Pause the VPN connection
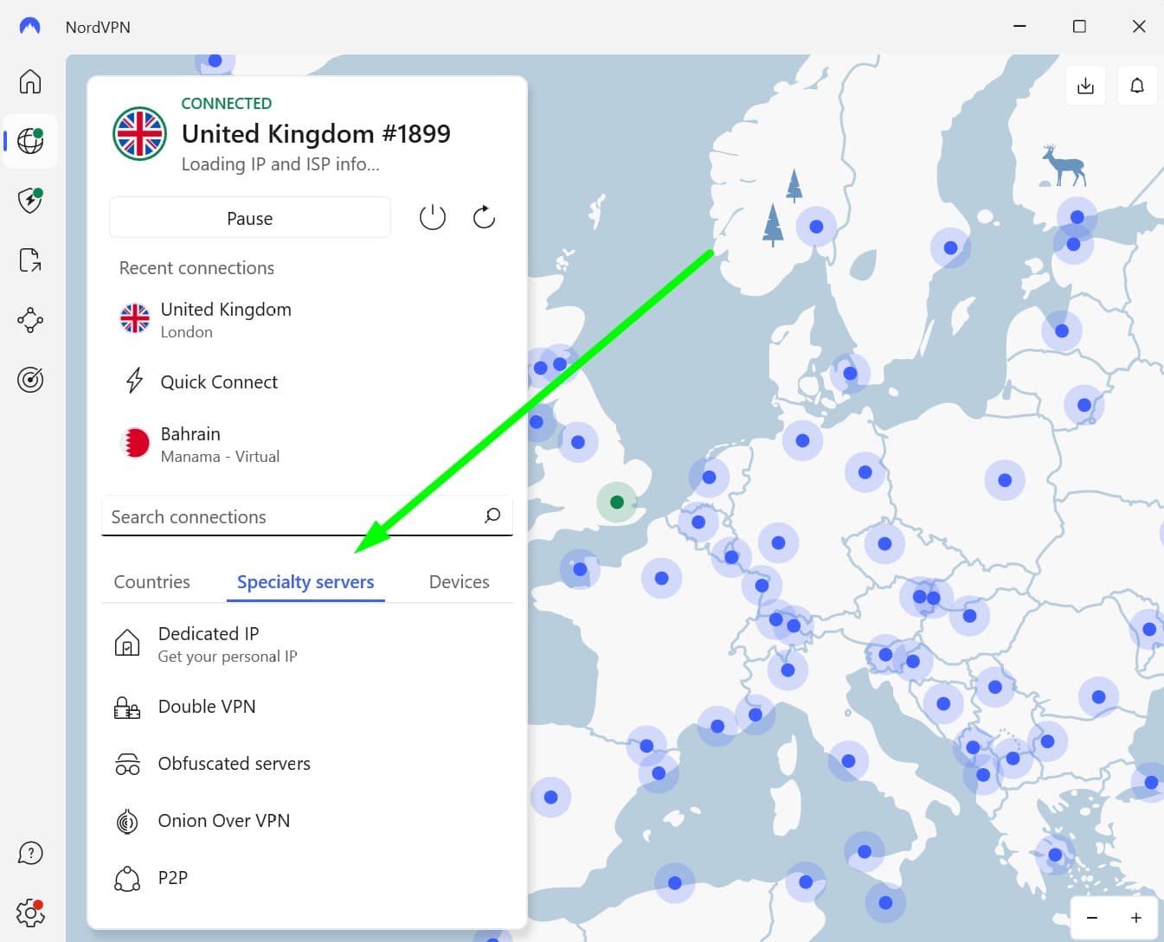 [x=249, y=218]
